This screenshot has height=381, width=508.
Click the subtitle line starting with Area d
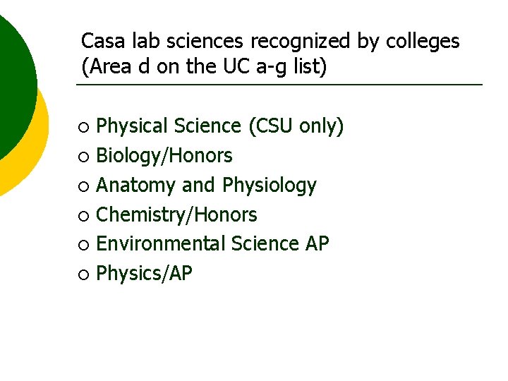(x=205, y=68)
